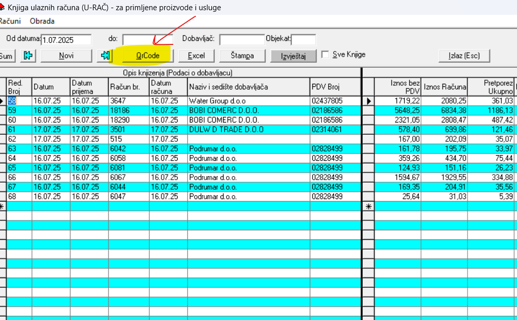Click the previous-record arrow icon button
Image resolution: width=517 pixels, height=320 pixels.
click(x=28, y=55)
